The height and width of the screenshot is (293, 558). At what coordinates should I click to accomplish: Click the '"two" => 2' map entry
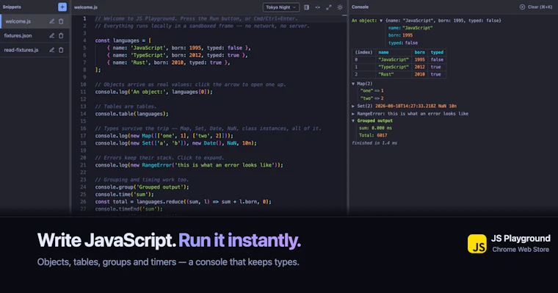372,98
